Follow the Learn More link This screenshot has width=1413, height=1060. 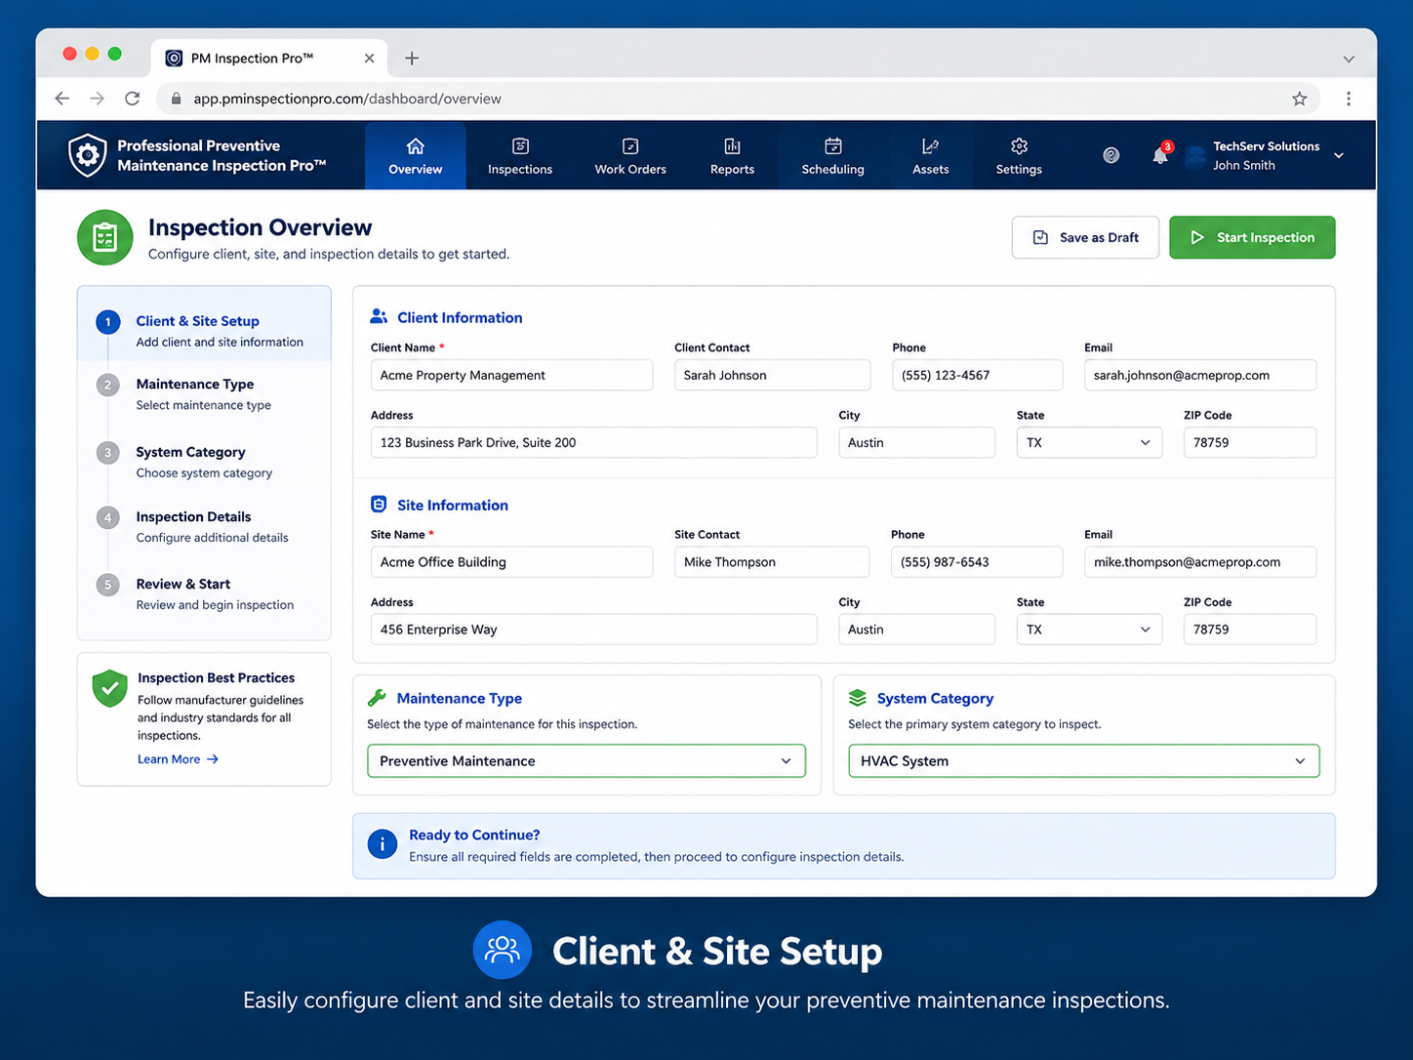click(x=178, y=759)
